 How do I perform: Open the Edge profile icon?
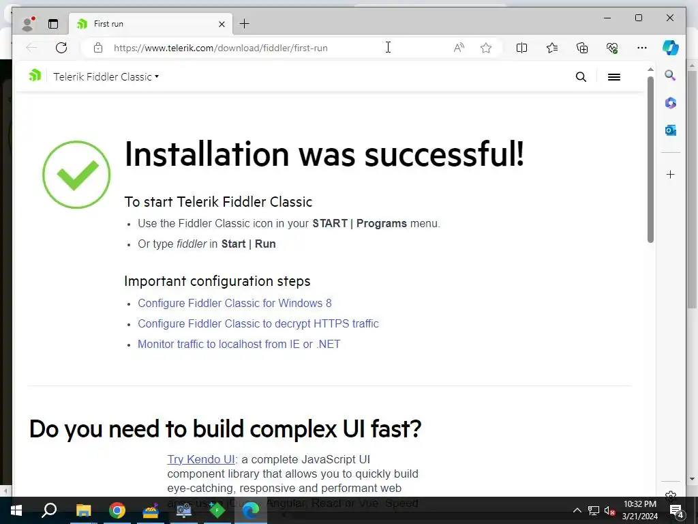28,24
